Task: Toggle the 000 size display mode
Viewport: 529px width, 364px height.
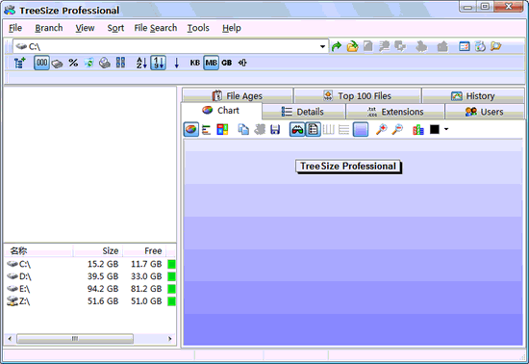Action: [x=41, y=63]
